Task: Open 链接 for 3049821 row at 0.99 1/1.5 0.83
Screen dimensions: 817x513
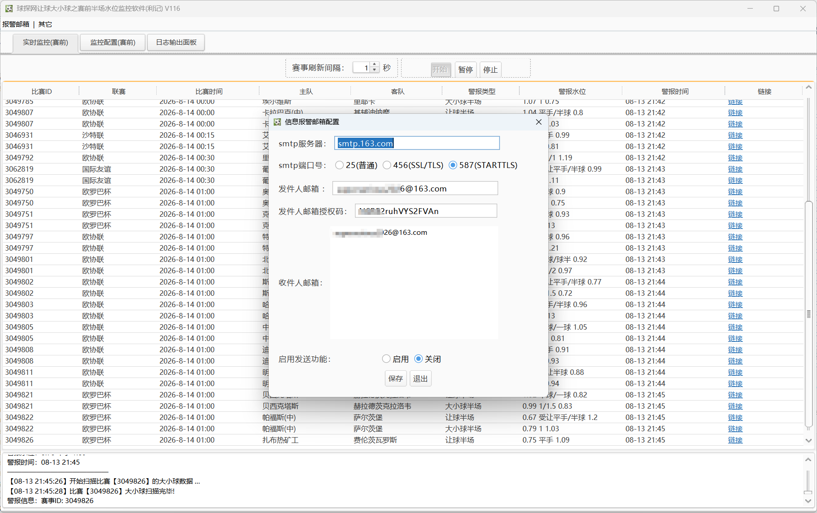Action: (x=735, y=406)
